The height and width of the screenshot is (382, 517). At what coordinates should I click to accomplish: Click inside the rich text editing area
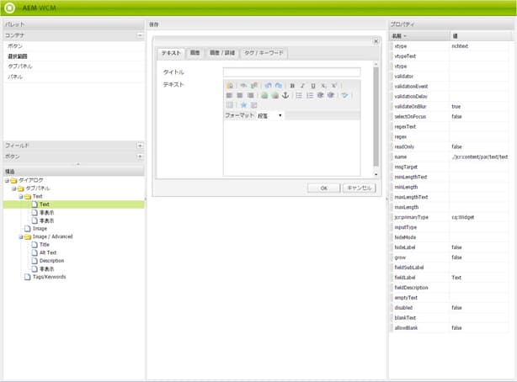tap(292, 148)
